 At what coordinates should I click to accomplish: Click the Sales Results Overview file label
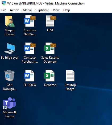(x=50, y=59)
